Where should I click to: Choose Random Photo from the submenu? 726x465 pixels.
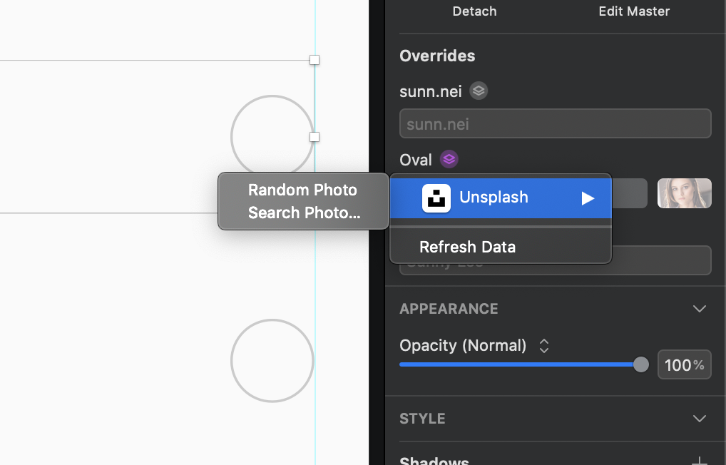[x=302, y=190]
